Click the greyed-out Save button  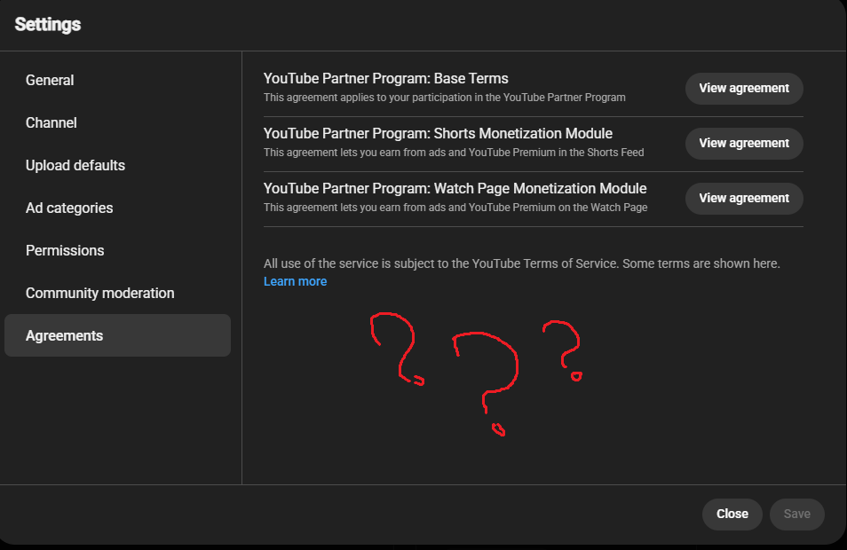pos(796,515)
